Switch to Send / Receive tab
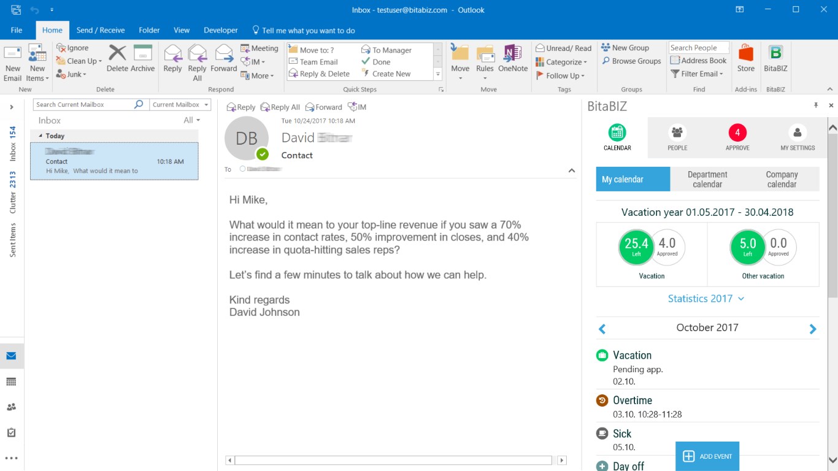 (101, 30)
